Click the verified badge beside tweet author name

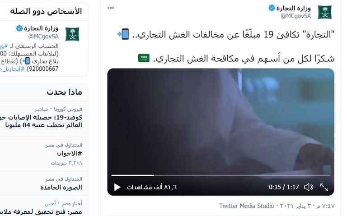[272, 8]
